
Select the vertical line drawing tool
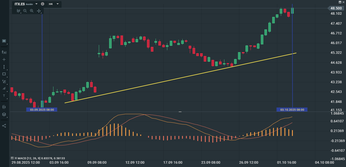[4, 67]
